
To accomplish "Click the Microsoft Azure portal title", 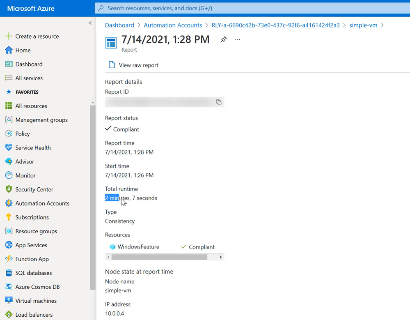I will point(31,8).
